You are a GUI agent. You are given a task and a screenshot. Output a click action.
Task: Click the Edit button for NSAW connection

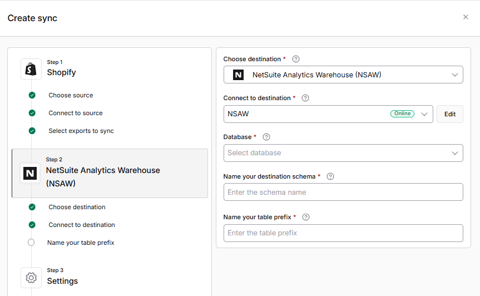[x=450, y=114]
